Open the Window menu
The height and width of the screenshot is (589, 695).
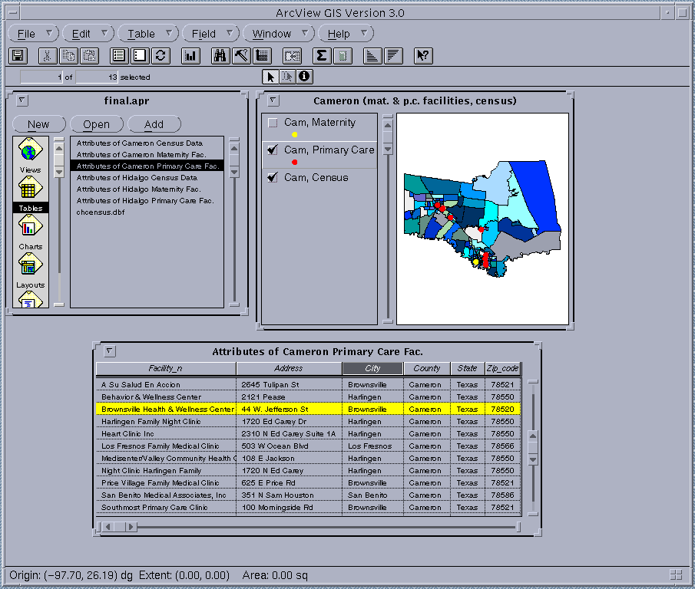tap(279, 34)
